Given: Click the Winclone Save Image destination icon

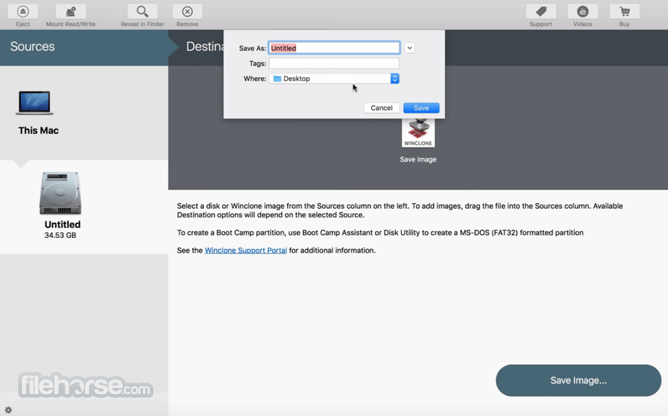Looking at the screenshot, I should [x=418, y=133].
